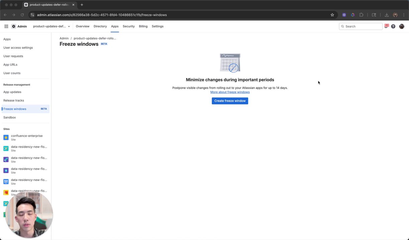Viewport: 409px width, 240px height.
Task: Click the Admin gear logo icon
Action: point(14,26)
